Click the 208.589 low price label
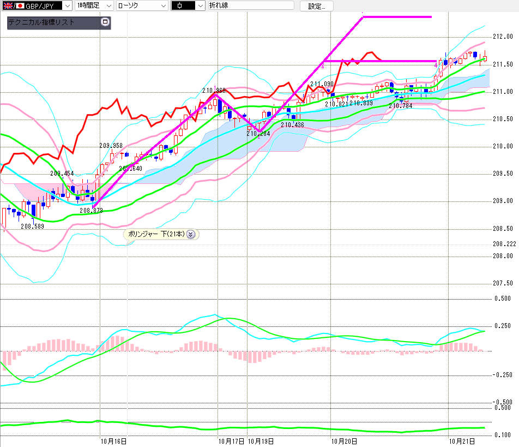The height and width of the screenshot is (447, 519). coord(33,227)
